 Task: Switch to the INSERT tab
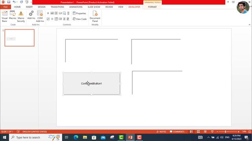tap(29, 7)
